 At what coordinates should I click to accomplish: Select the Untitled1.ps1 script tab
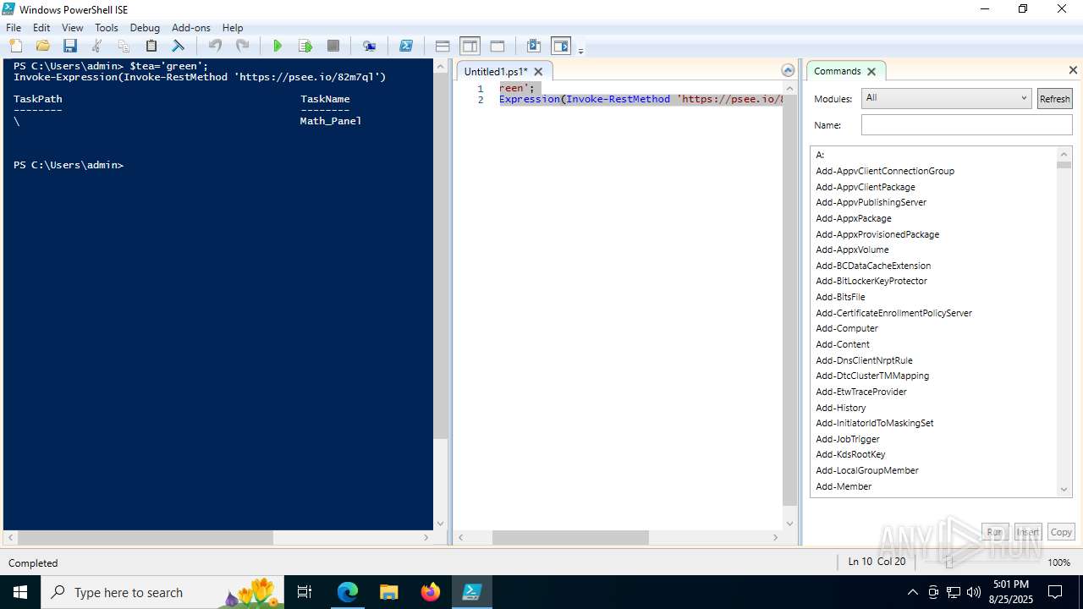pos(496,72)
